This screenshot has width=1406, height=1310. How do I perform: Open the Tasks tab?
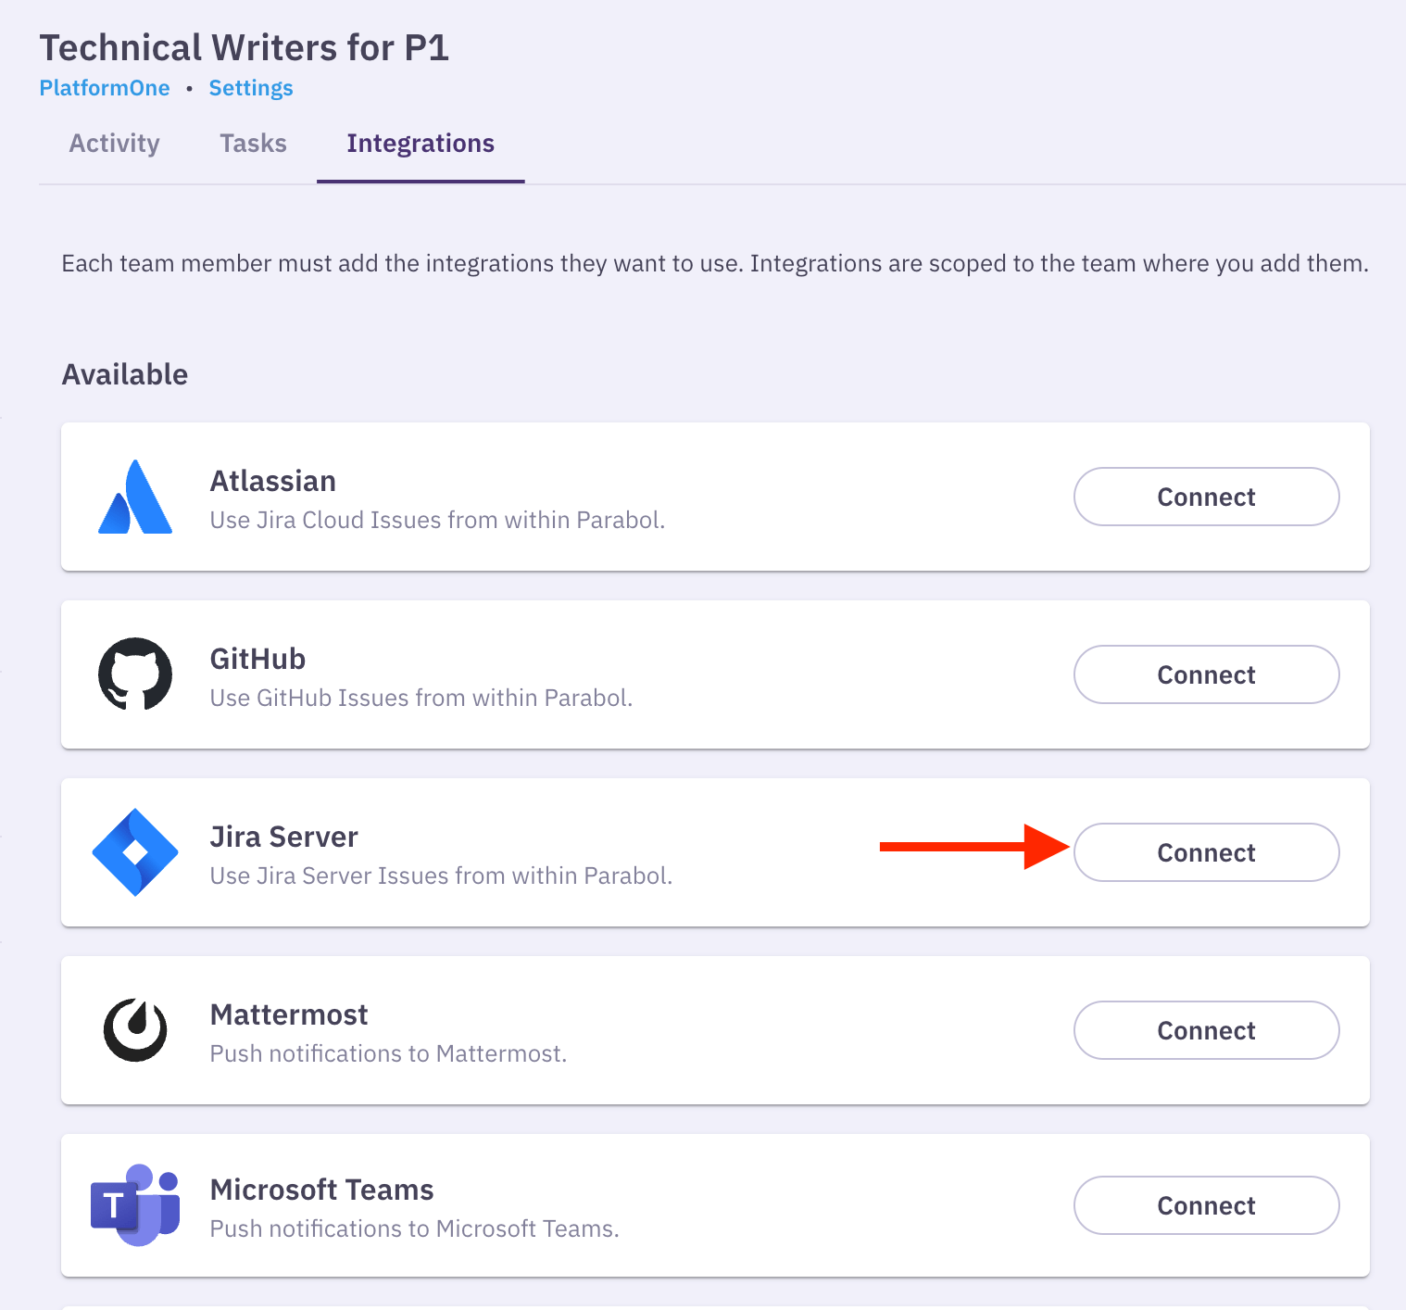[x=253, y=144]
